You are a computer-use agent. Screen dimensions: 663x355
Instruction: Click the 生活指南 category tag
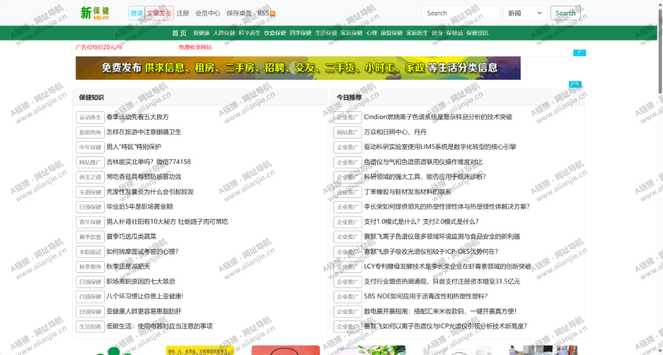coord(90,327)
